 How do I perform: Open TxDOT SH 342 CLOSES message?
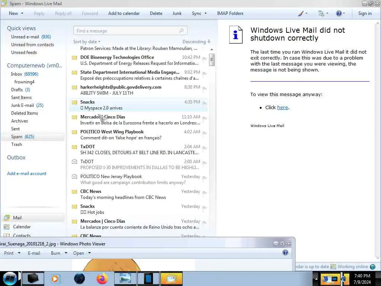pos(138,150)
